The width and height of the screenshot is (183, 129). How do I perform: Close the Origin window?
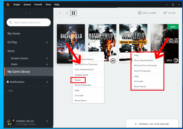179,5
